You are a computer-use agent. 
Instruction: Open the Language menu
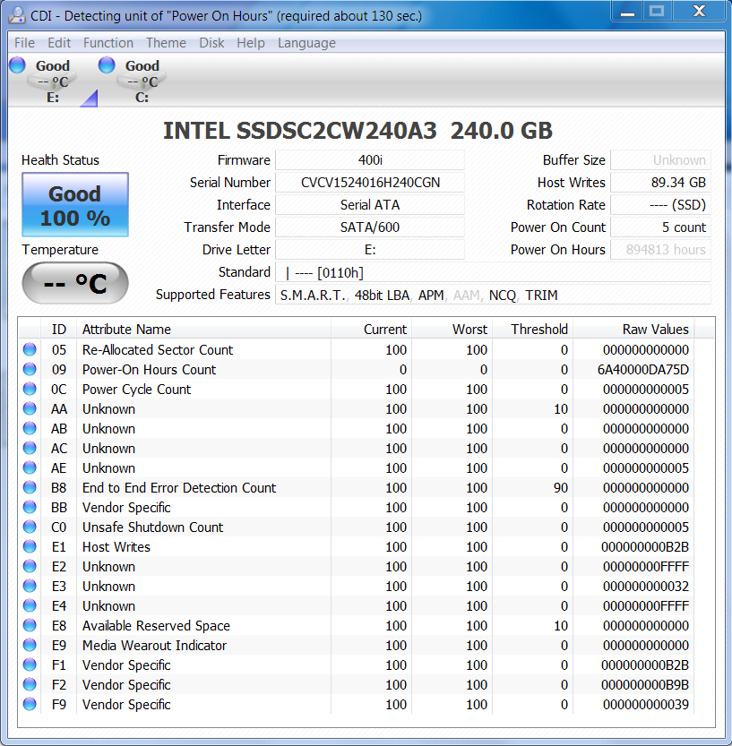[x=306, y=43]
